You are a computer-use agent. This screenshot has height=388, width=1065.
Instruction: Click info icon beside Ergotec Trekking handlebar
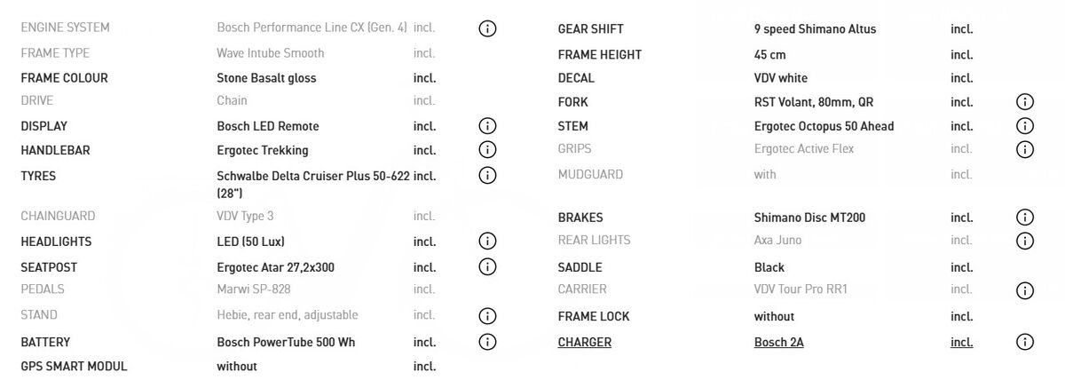[x=487, y=150]
